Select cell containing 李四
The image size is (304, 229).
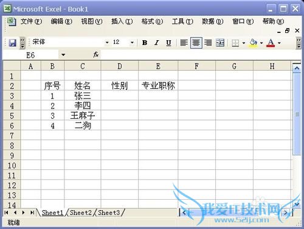(83, 105)
